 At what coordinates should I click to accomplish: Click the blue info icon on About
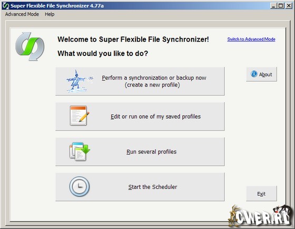click(254, 74)
